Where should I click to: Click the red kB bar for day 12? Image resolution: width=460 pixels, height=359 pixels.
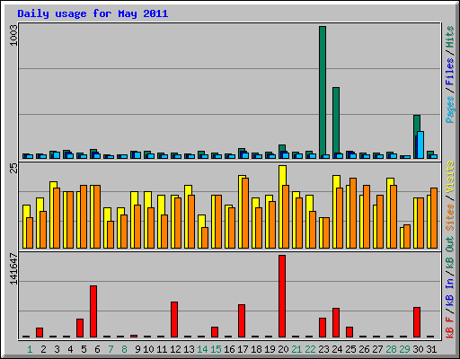174,320
